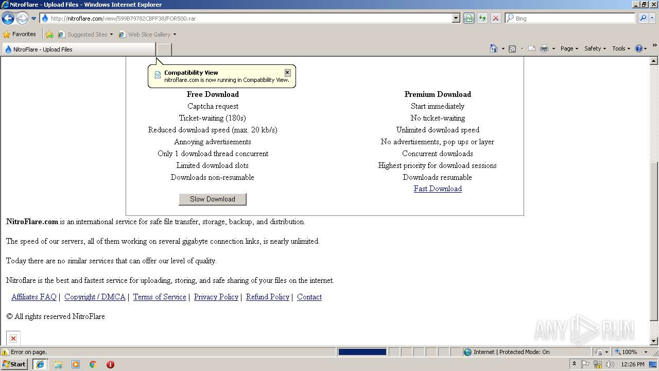Open the Web Slice Gallery link
The width and height of the screenshot is (659, 371).
click(x=147, y=34)
